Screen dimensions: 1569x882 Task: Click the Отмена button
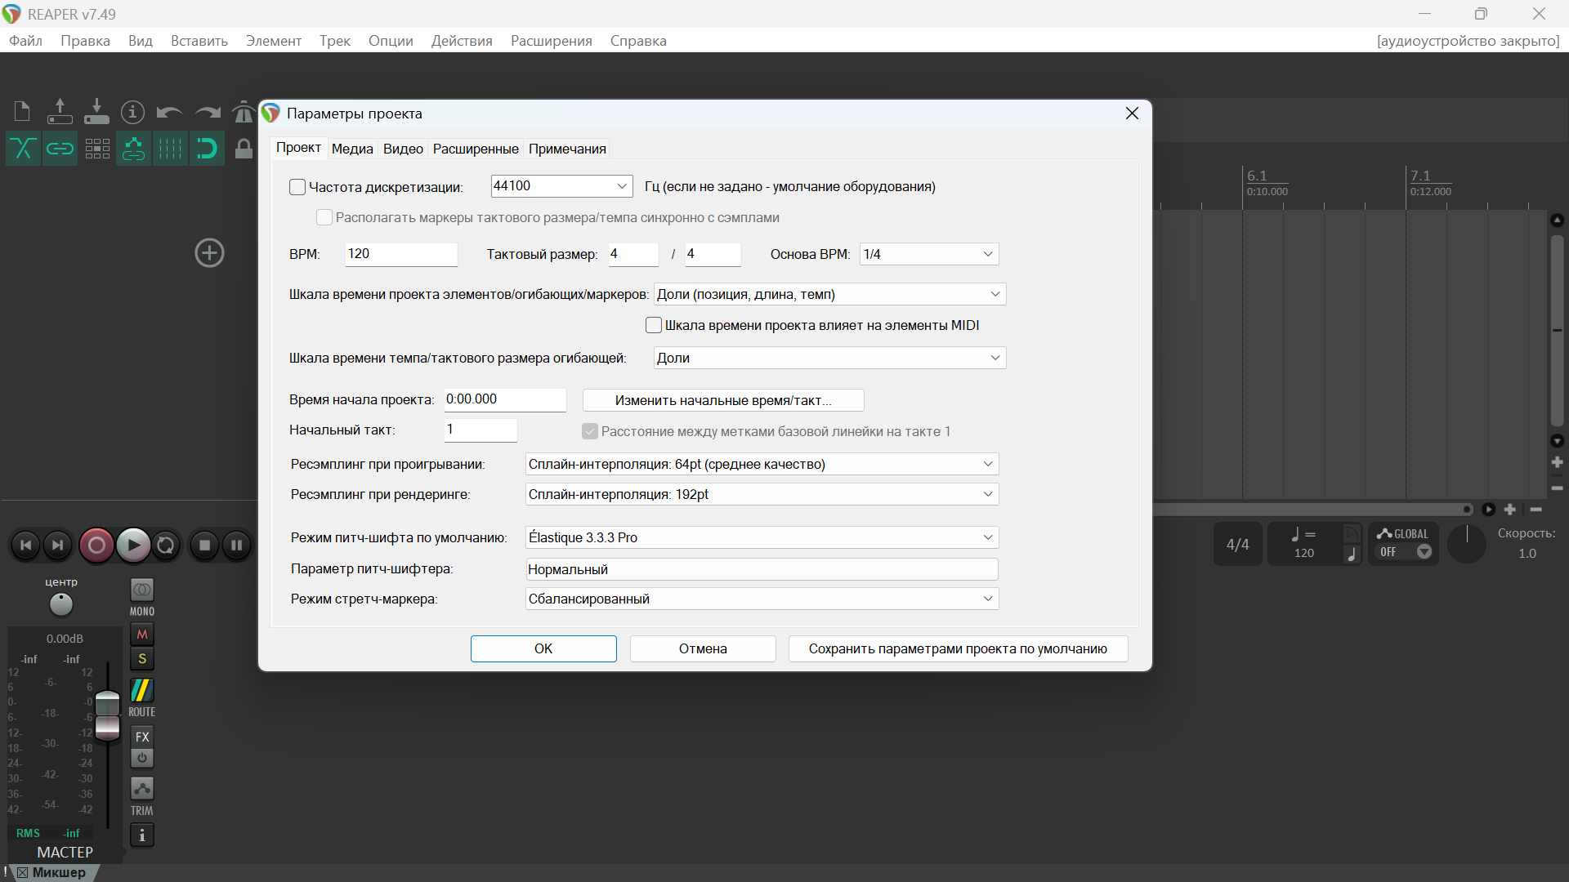point(702,648)
